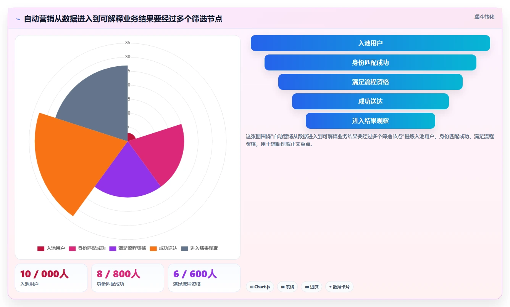The image size is (510, 307).
Task: Toggle 进入结果观察 legend color swatch
Action: pos(185,248)
